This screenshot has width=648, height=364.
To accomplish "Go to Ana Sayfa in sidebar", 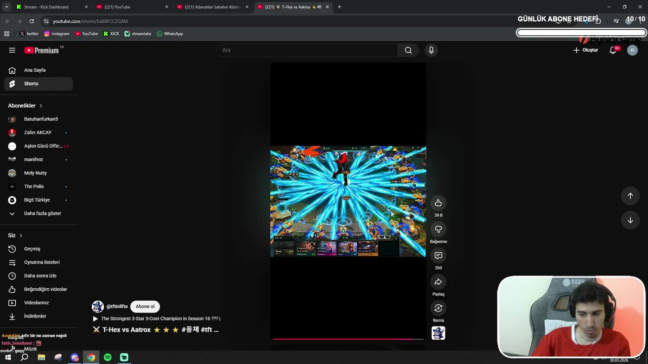I will click(x=38, y=70).
